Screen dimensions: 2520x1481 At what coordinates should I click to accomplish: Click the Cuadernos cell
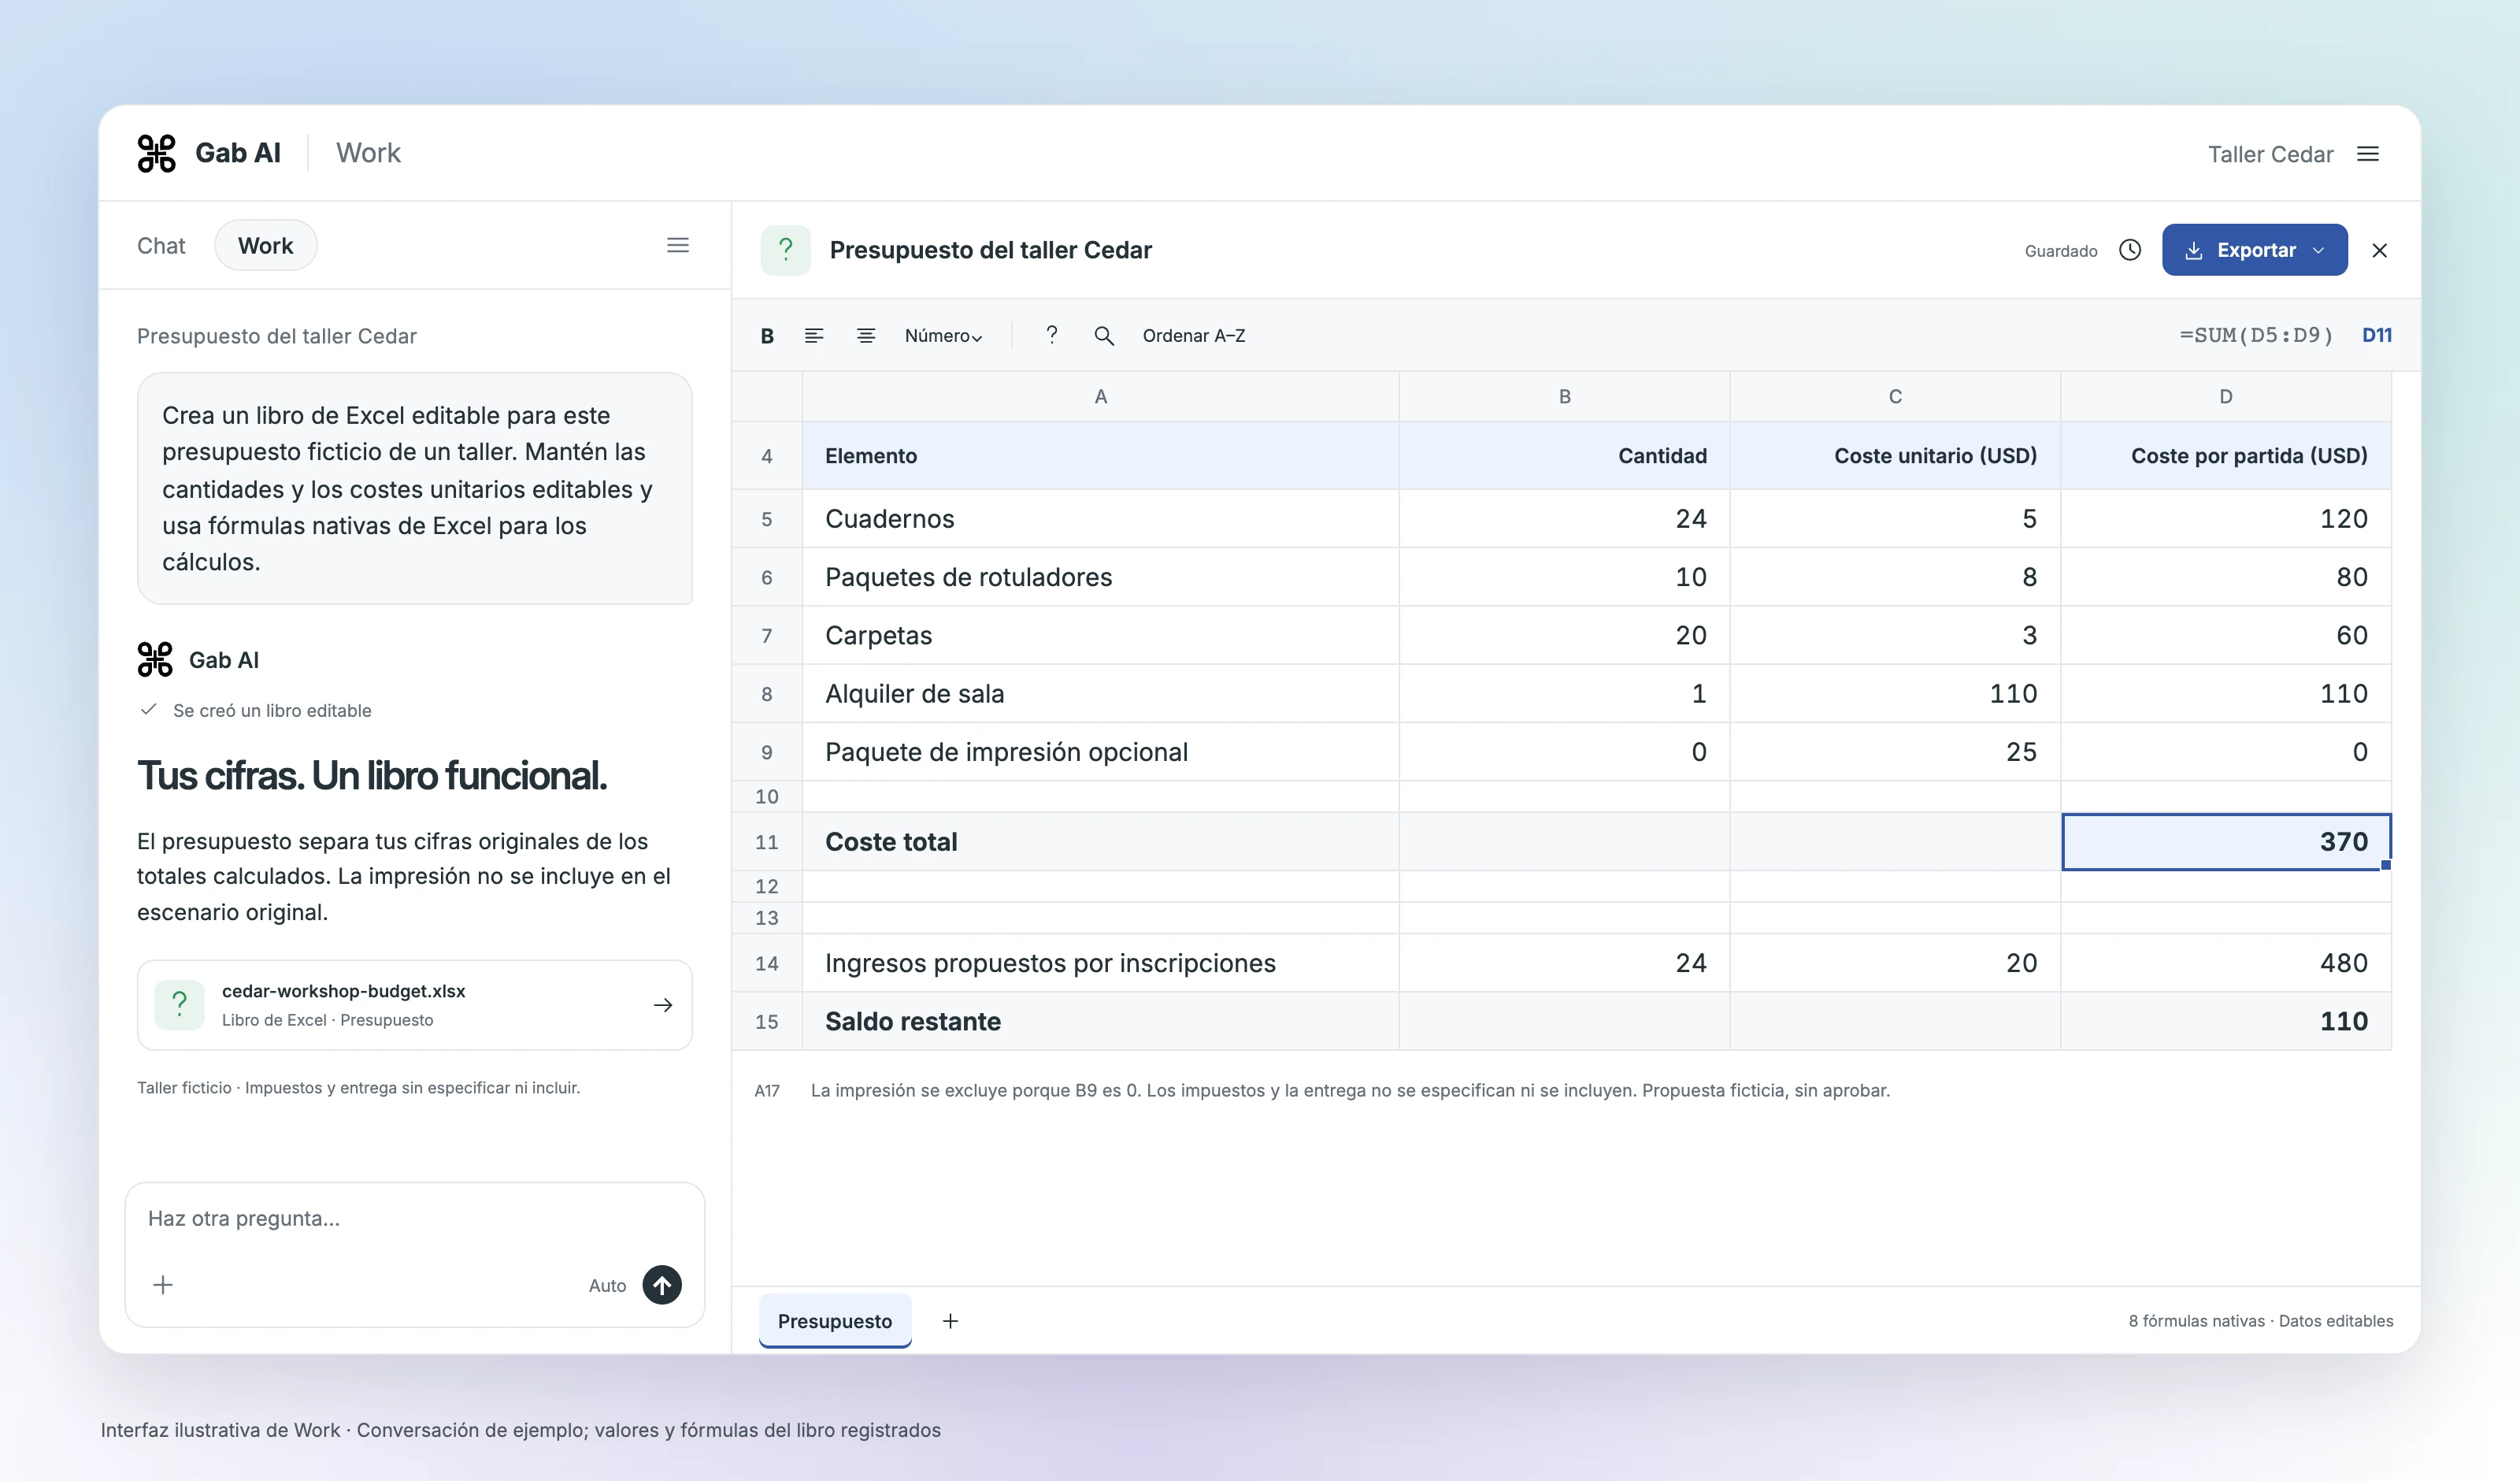pos(1100,518)
